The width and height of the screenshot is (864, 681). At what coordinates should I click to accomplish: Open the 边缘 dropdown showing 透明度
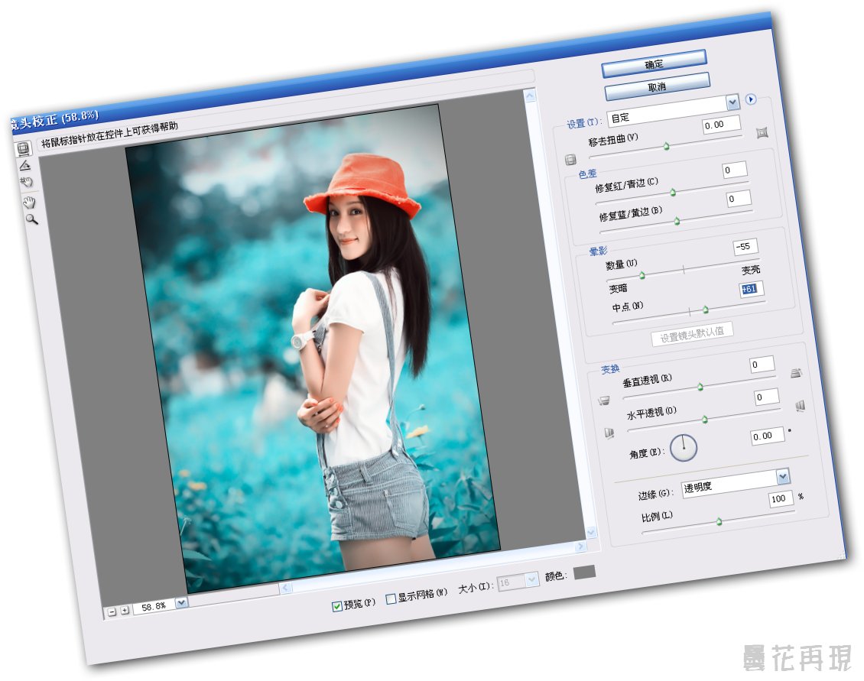click(x=735, y=482)
